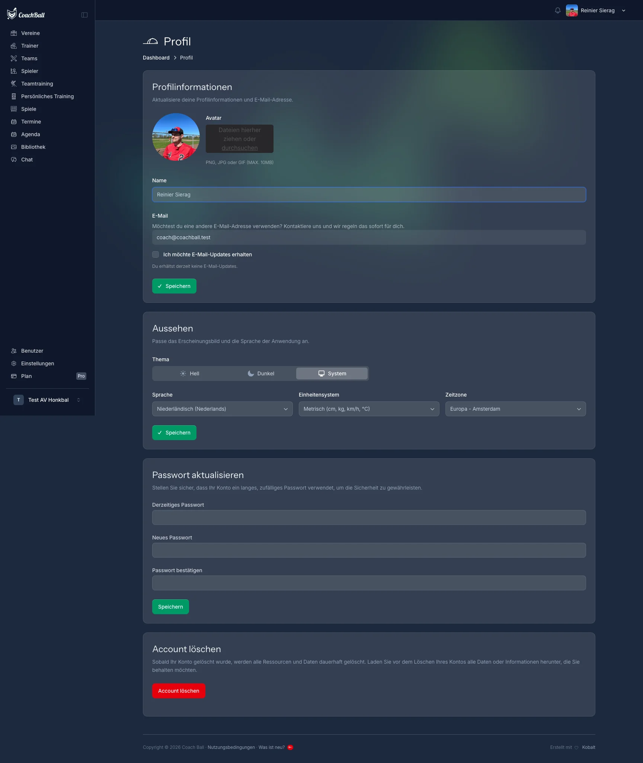Follow the Nutzungsbedingungen footer link
The image size is (643, 763).
(x=231, y=747)
